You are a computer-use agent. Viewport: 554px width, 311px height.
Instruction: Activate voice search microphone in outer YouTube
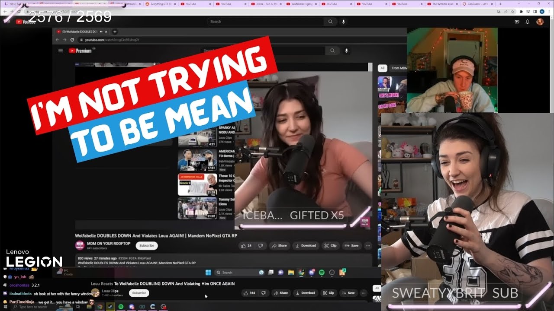(x=344, y=22)
